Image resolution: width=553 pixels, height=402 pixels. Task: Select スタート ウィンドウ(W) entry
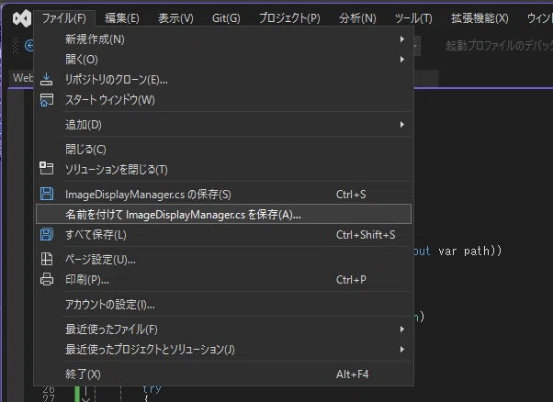coord(223,100)
